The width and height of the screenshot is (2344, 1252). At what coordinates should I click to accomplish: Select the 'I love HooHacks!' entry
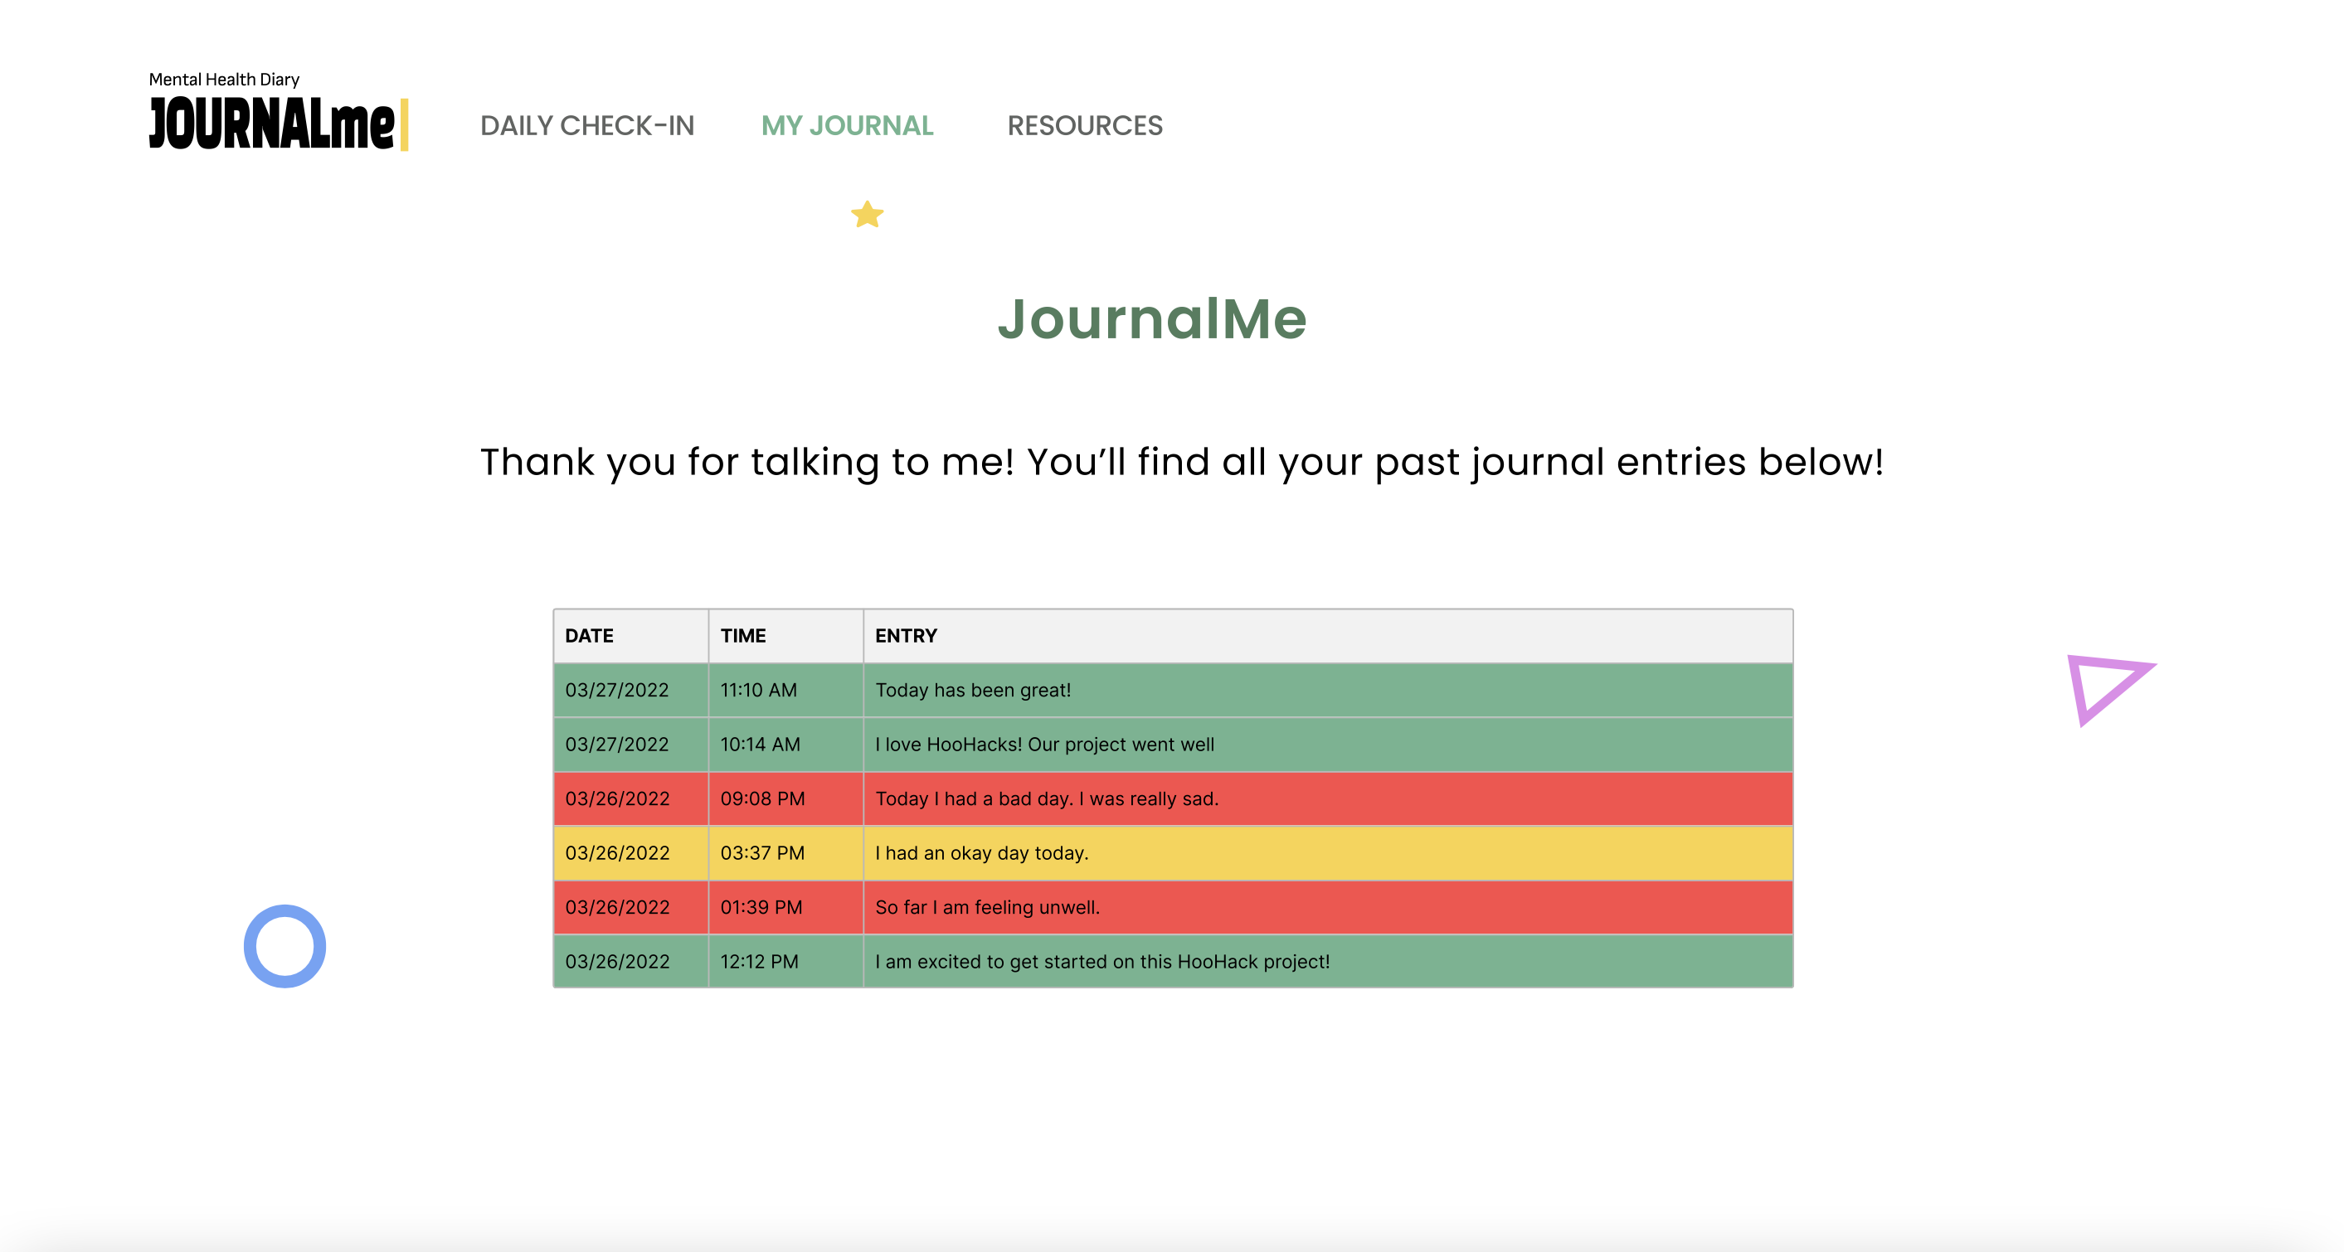1044,745
